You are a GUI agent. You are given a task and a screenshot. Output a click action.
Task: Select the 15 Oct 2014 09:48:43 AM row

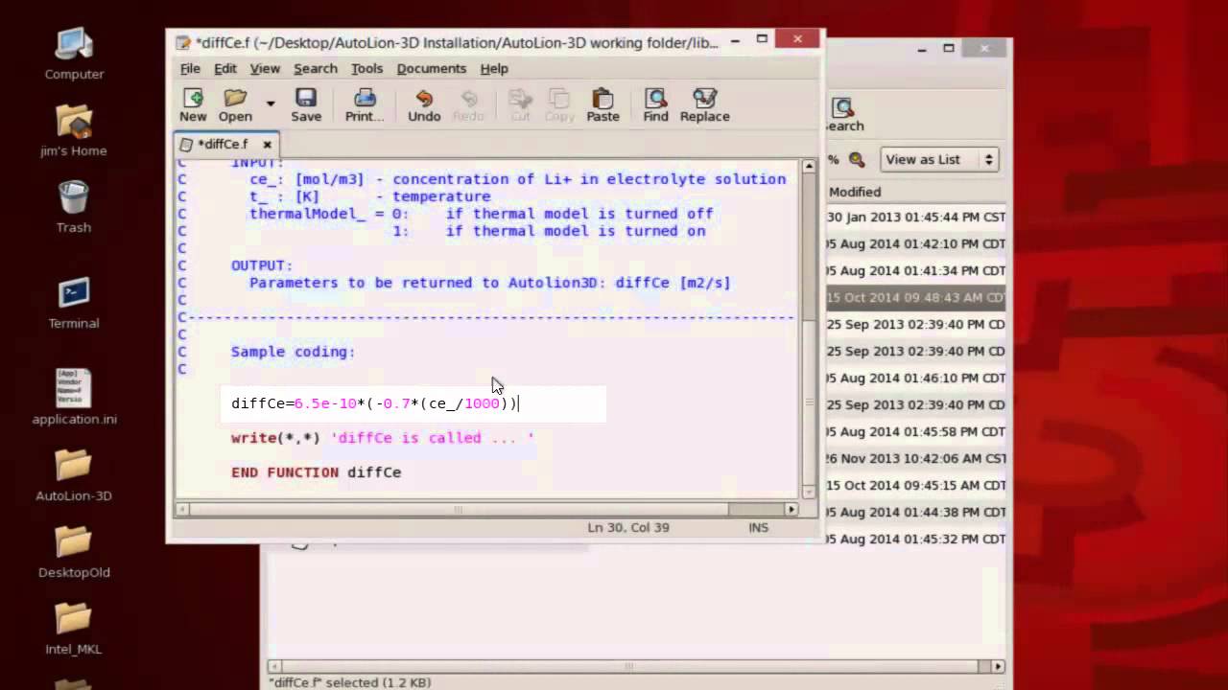click(916, 297)
